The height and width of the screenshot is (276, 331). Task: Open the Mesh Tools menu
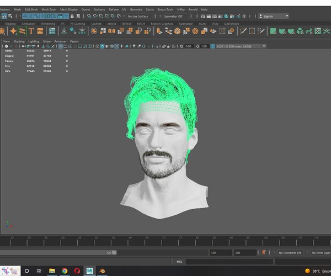click(x=49, y=9)
